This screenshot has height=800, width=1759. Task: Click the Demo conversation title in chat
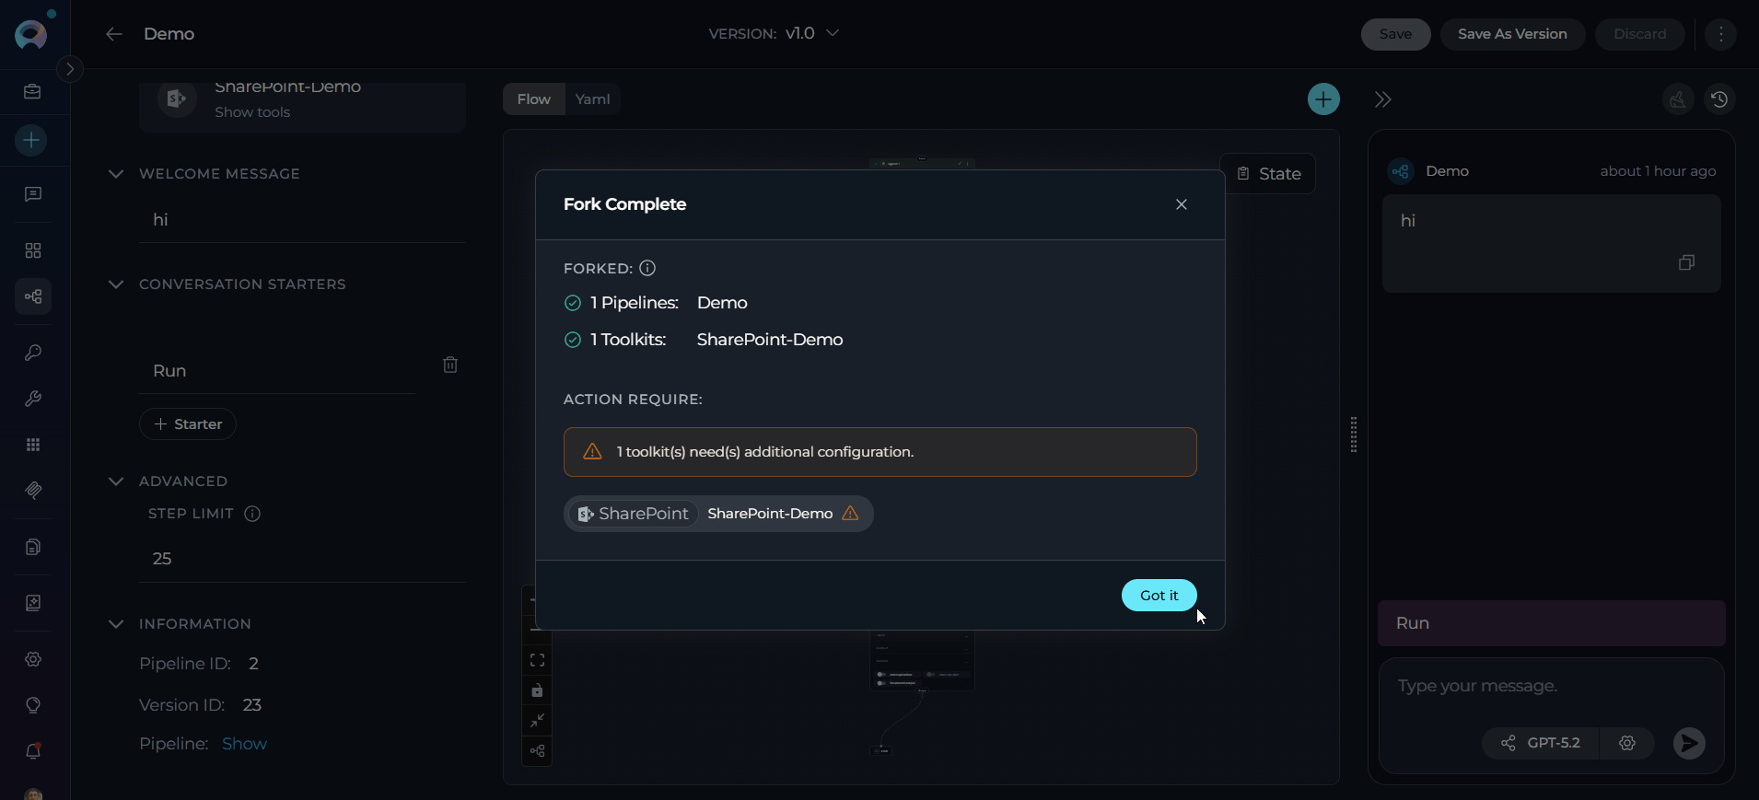point(1447,171)
